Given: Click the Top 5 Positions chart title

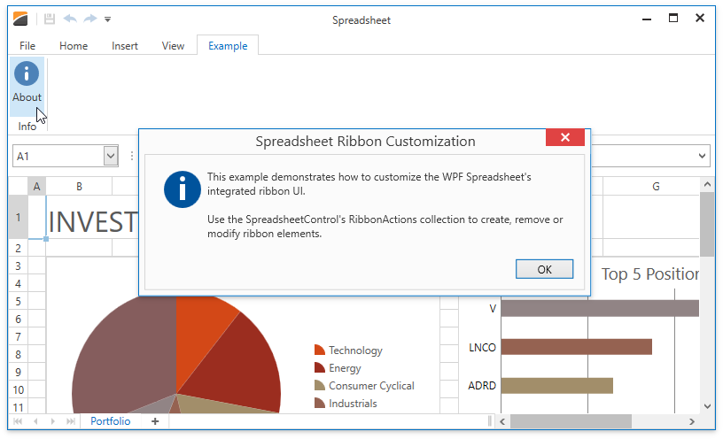Looking at the screenshot, I should click(650, 274).
